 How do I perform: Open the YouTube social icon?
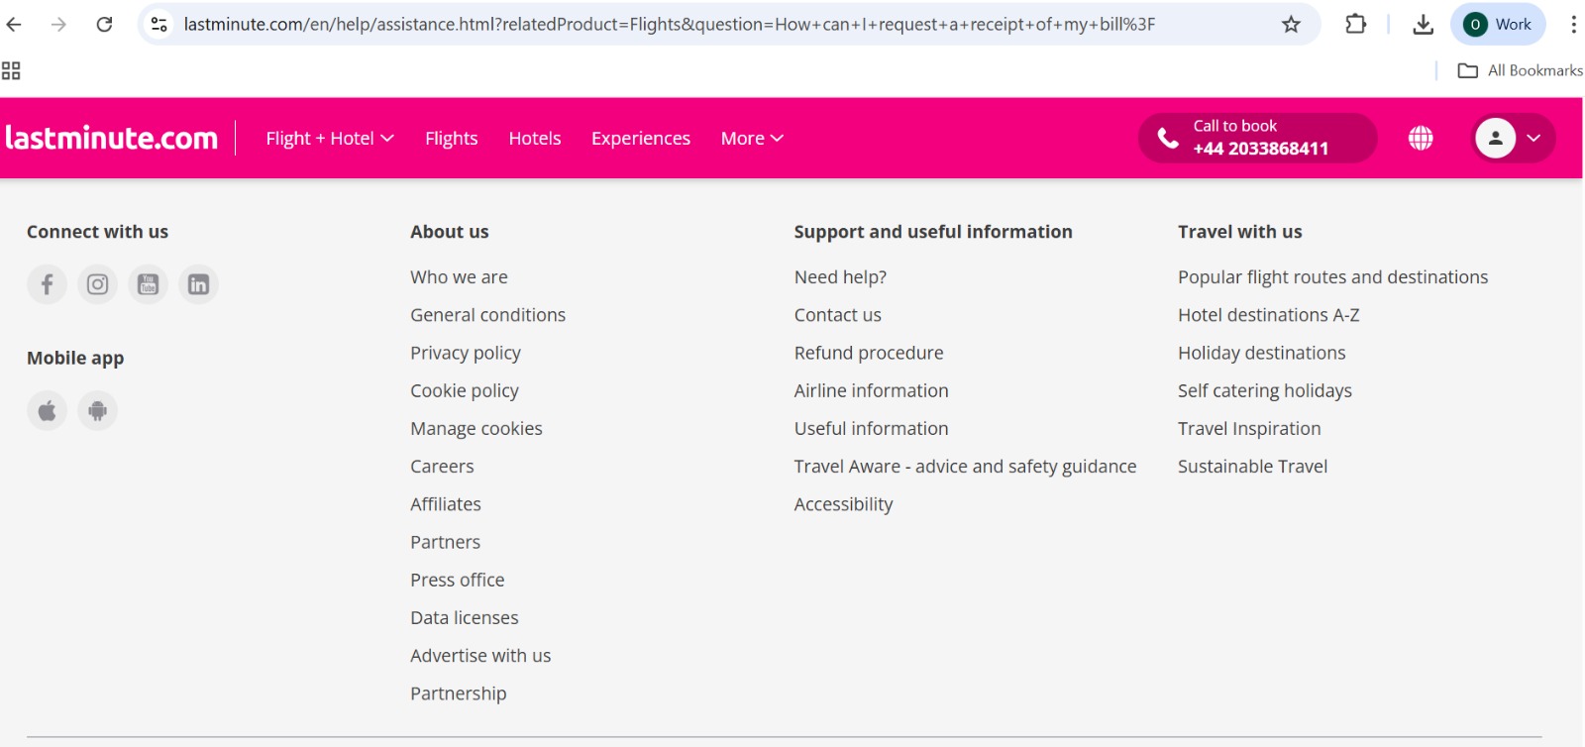[148, 285]
